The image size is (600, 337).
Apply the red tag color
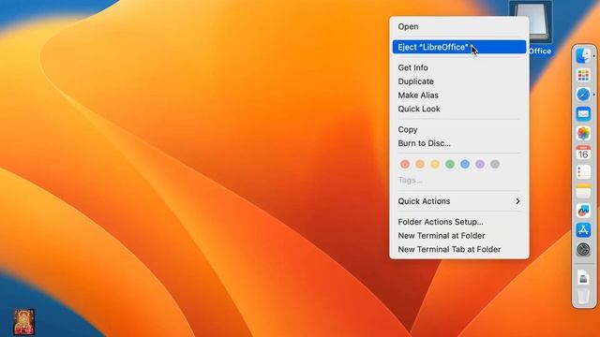point(405,165)
